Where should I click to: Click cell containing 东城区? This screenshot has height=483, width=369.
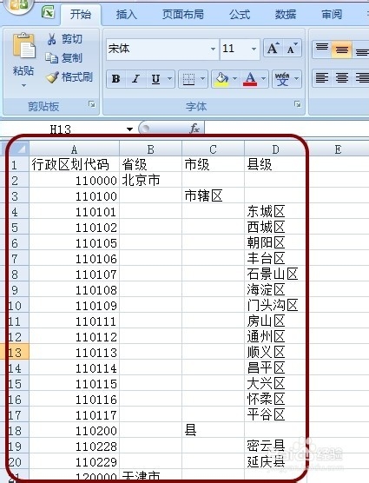275,212
